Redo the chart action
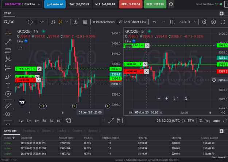This screenshot has height=162, width=228. point(163,22)
